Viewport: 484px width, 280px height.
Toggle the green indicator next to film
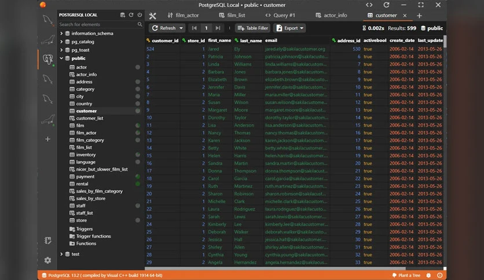pyautogui.click(x=138, y=126)
